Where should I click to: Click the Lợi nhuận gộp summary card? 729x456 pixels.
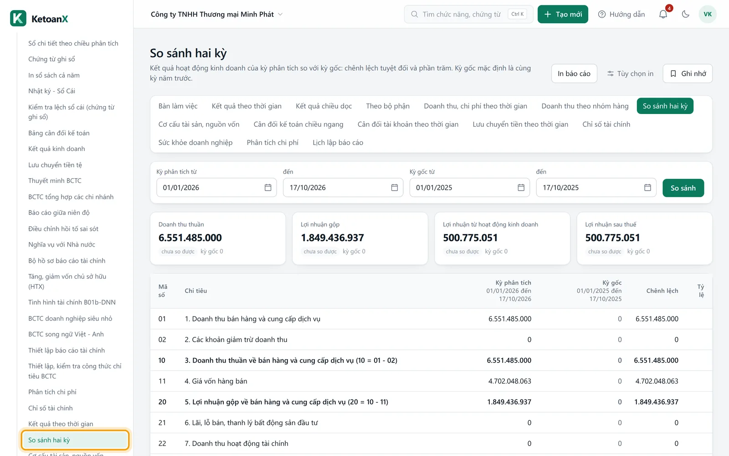(360, 238)
